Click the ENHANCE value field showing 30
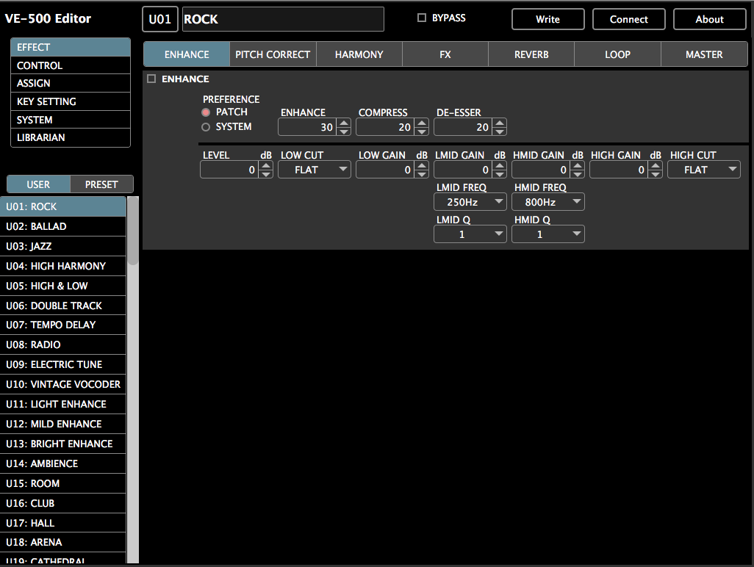Screen dimensions: 754x567 [x=308, y=127]
